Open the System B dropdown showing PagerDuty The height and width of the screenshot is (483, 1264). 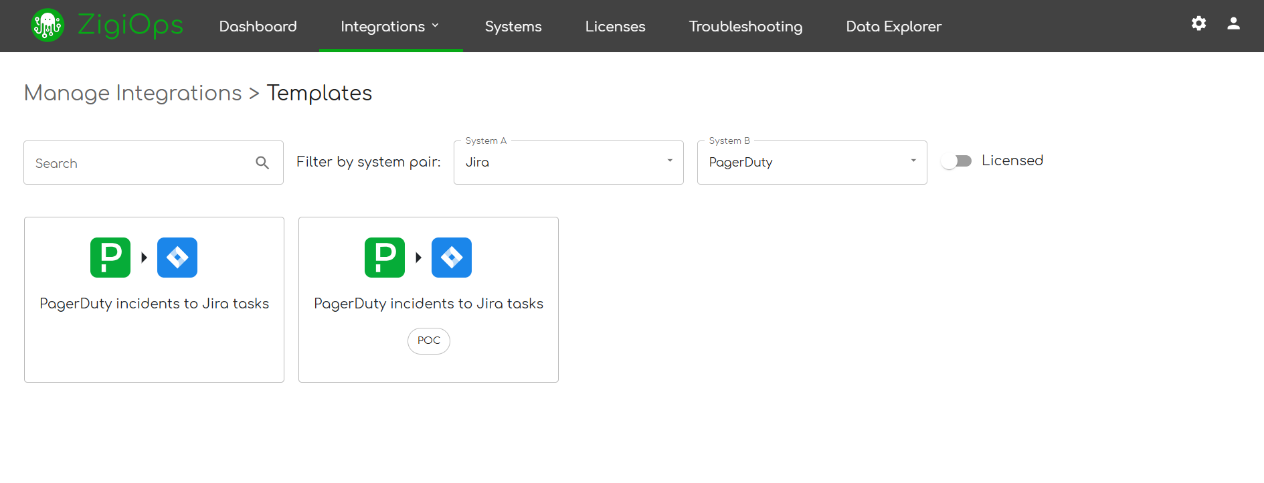pyautogui.click(x=812, y=163)
